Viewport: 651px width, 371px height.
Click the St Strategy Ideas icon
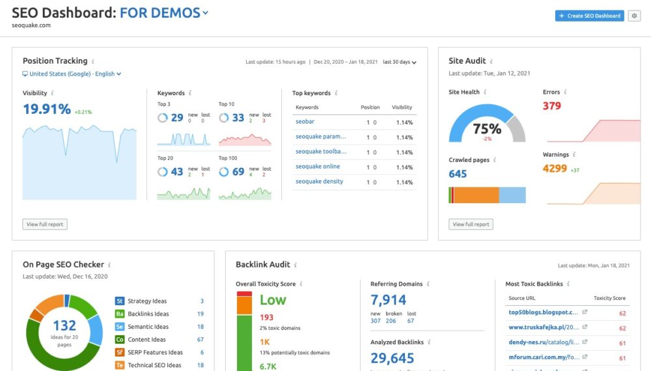click(120, 301)
